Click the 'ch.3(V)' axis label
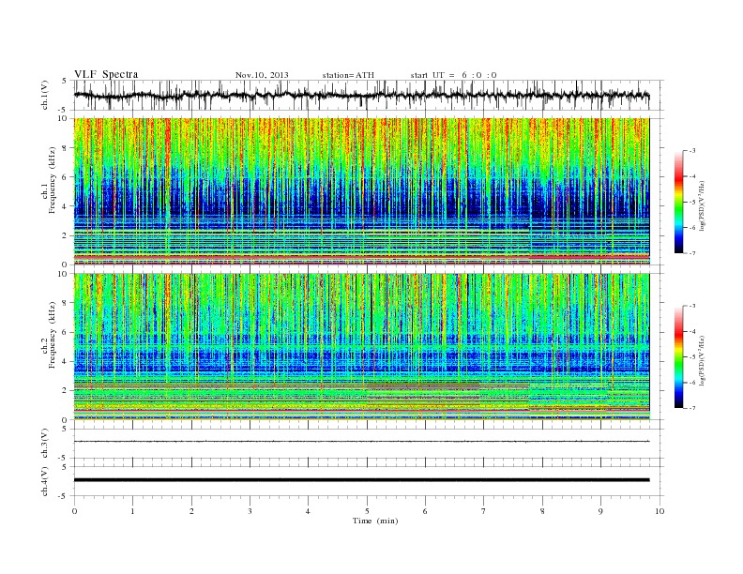743x574 pixels. tap(45, 444)
